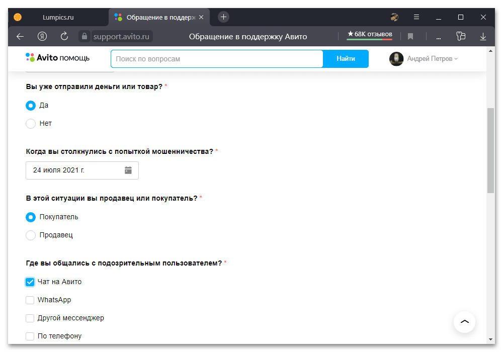Close the browser window
Screen dimensions: 503x352
pos(483,17)
